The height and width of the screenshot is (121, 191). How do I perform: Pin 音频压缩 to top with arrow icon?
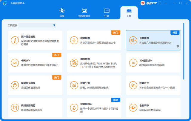pyautogui.click(x=178, y=47)
